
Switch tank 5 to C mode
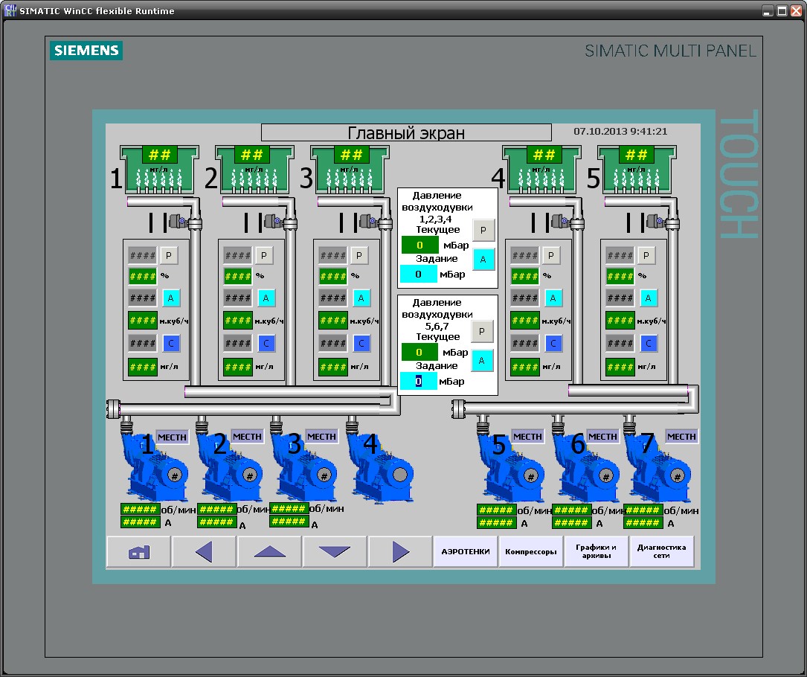point(649,344)
